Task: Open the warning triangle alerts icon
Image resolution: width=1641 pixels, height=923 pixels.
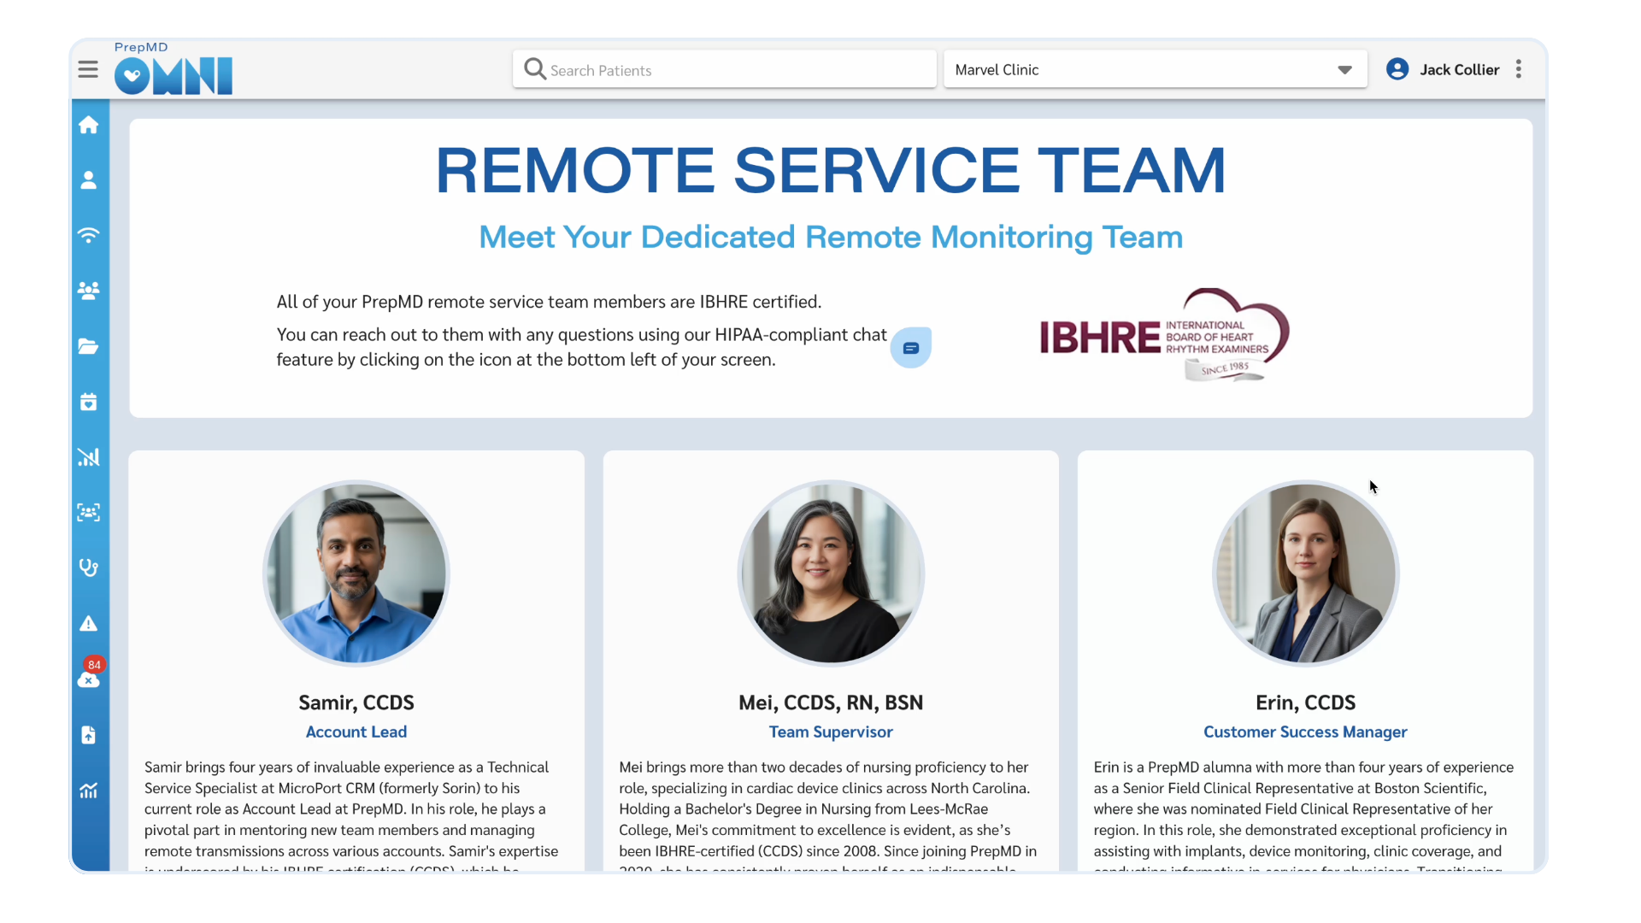Action: (x=88, y=623)
